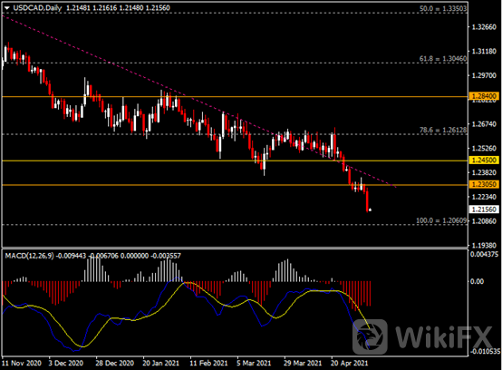Select the 78.6 = 1.26128 Fibonacci label
The width and height of the screenshot is (502, 370).
coord(443,130)
